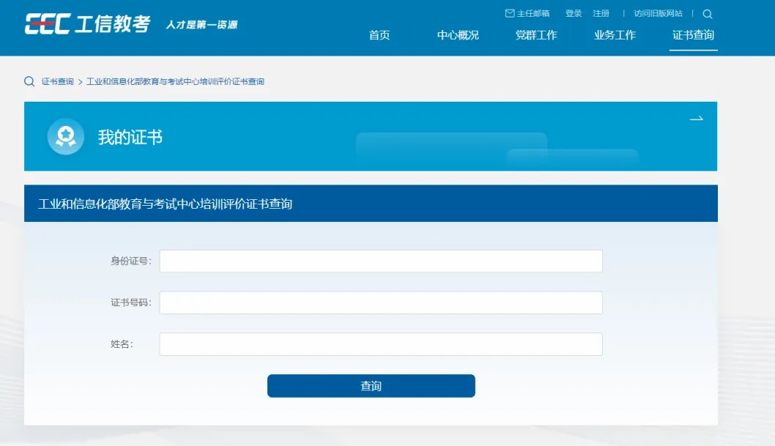Viewport: 775px width, 446px height.
Task: Click the breadcrumb magnifier icon
Action: click(29, 81)
